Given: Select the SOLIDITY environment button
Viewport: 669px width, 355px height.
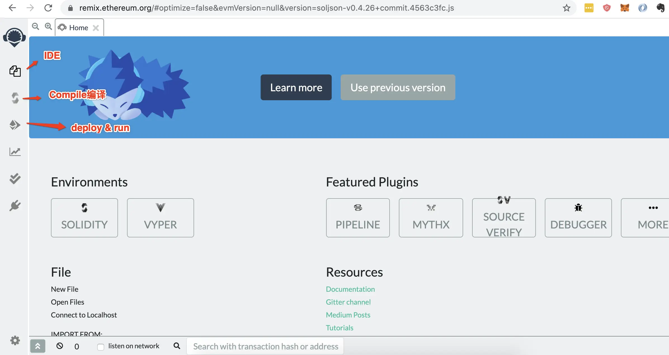Looking at the screenshot, I should click(84, 218).
